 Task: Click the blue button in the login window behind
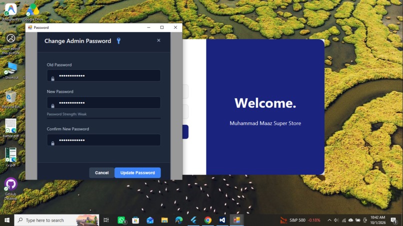point(185,132)
